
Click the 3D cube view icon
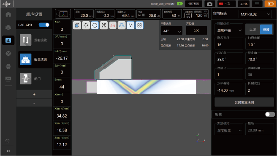point(77,25)
